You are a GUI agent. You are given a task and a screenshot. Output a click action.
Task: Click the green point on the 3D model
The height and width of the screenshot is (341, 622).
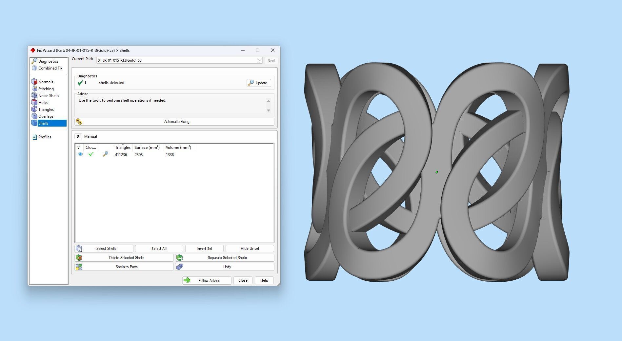tap(437, 172)
